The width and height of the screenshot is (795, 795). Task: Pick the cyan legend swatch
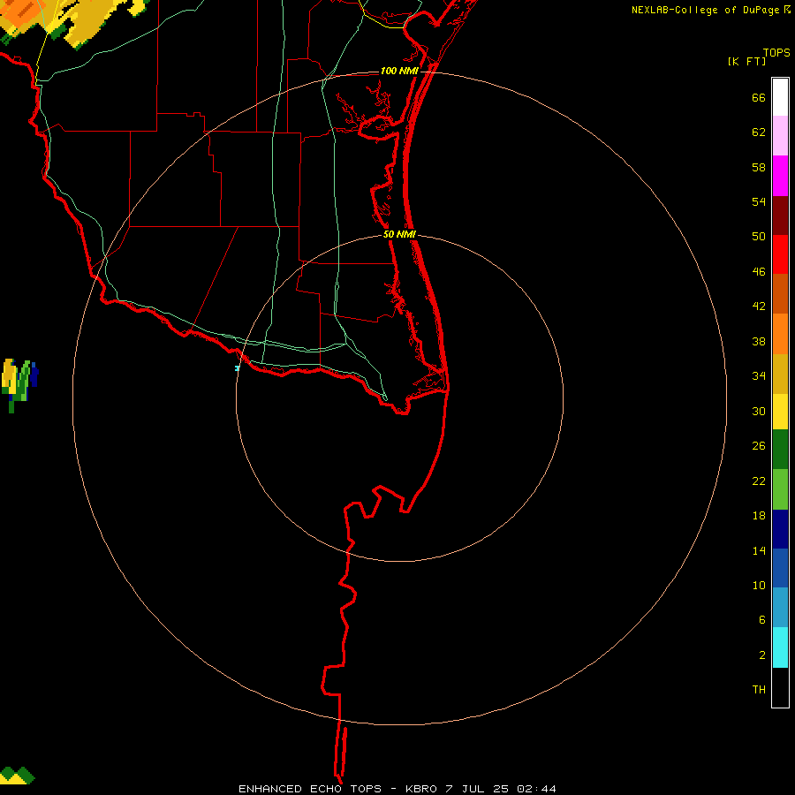780,647
